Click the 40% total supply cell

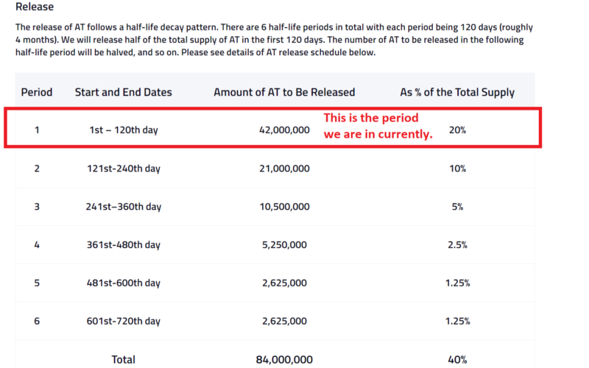(457, 359)
